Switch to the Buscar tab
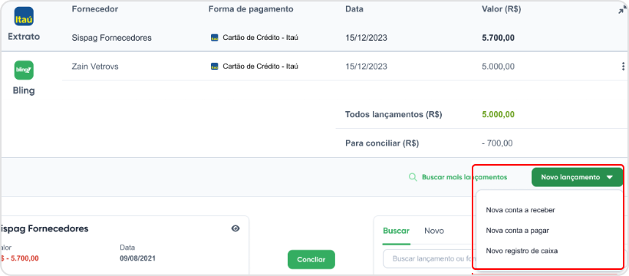The height and width of the screenshot is (276, 629). click(397, 231)
